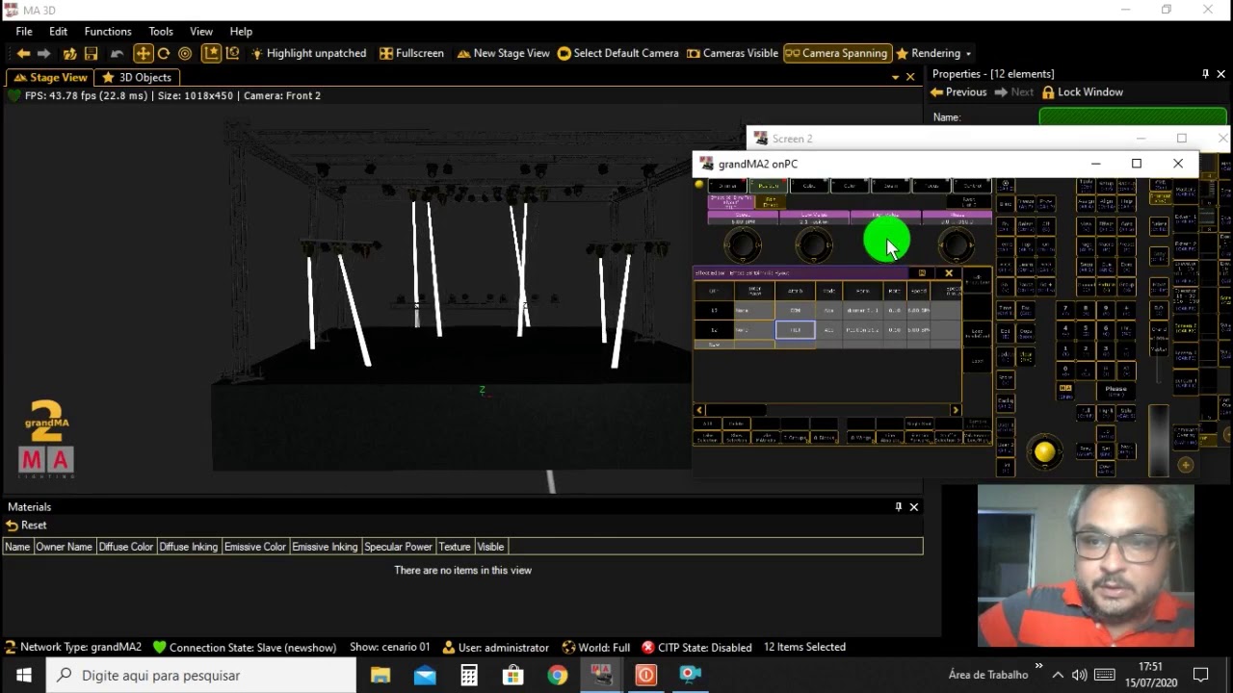Open Google Chrome from the taskbar
The image size is (1233, 693).
coord(558,675)
